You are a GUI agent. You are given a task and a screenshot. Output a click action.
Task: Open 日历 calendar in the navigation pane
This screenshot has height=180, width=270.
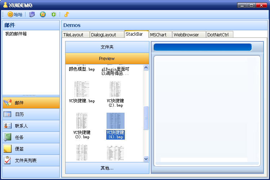coord(31,114)
